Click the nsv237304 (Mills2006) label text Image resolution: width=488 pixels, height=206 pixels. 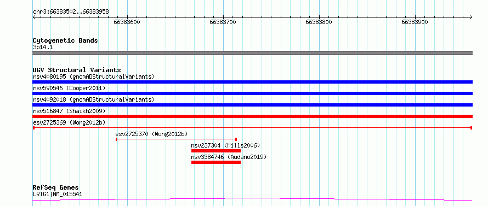click(x=226, y=145)
